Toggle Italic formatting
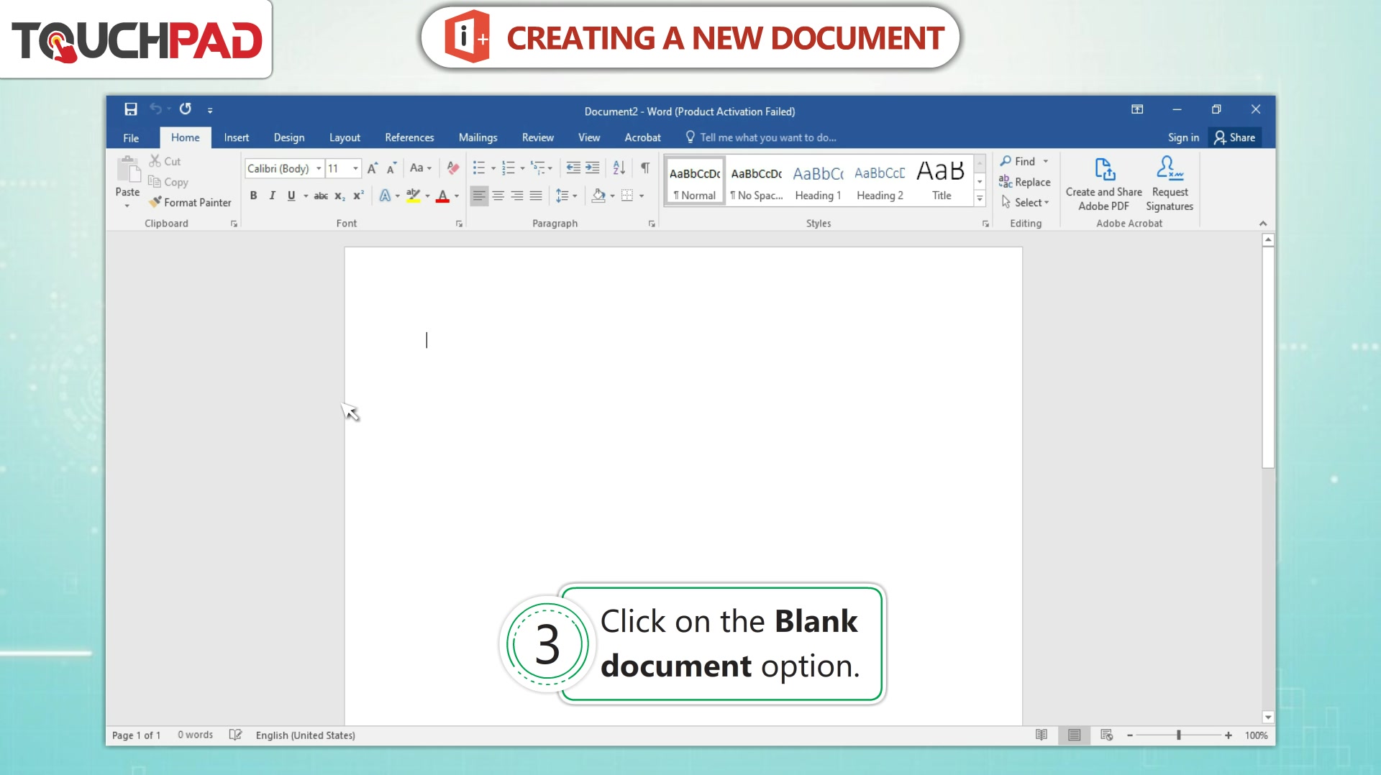 [x=272, y=196]
